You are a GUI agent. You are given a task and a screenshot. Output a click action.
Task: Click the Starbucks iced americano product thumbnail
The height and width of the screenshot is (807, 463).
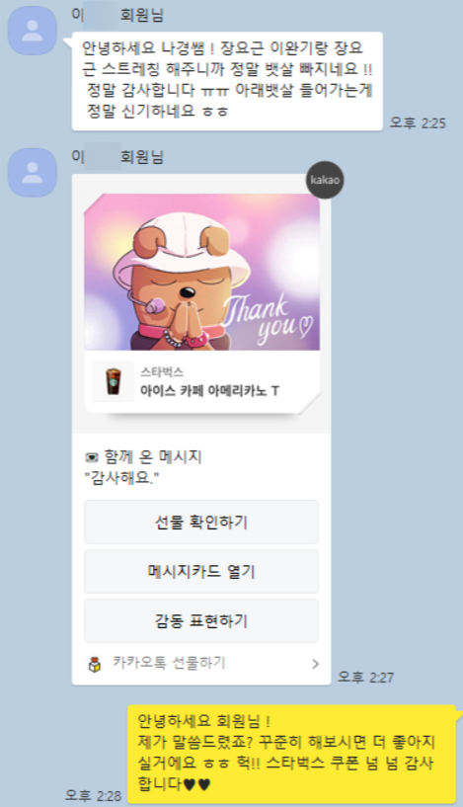tap(114, 381)
